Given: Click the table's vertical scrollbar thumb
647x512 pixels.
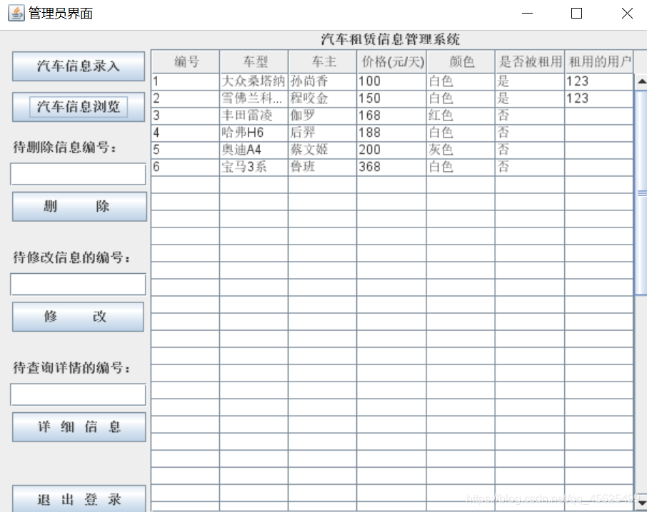Looking at the screenshot, I should (641, 193).
